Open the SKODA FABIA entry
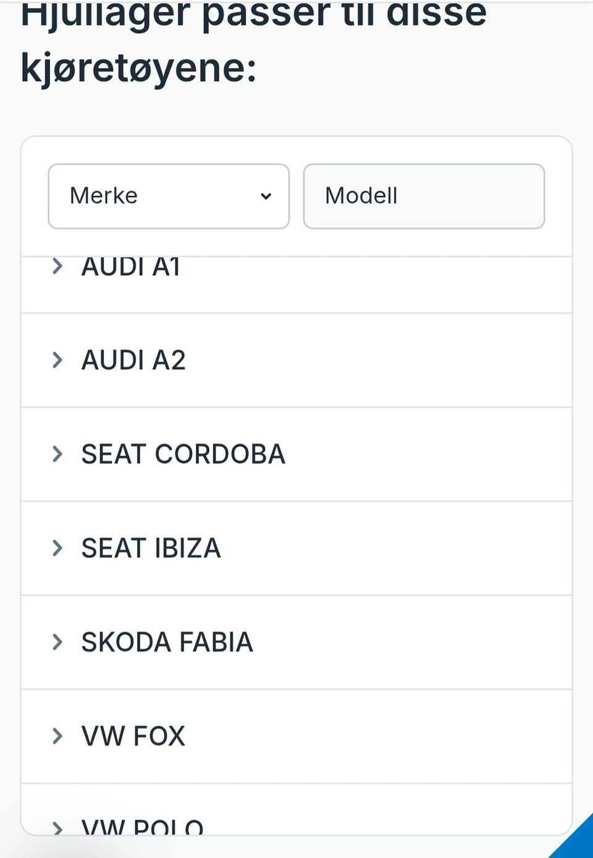Viewport: 593px width, 858px height. [x=167, y=642]
